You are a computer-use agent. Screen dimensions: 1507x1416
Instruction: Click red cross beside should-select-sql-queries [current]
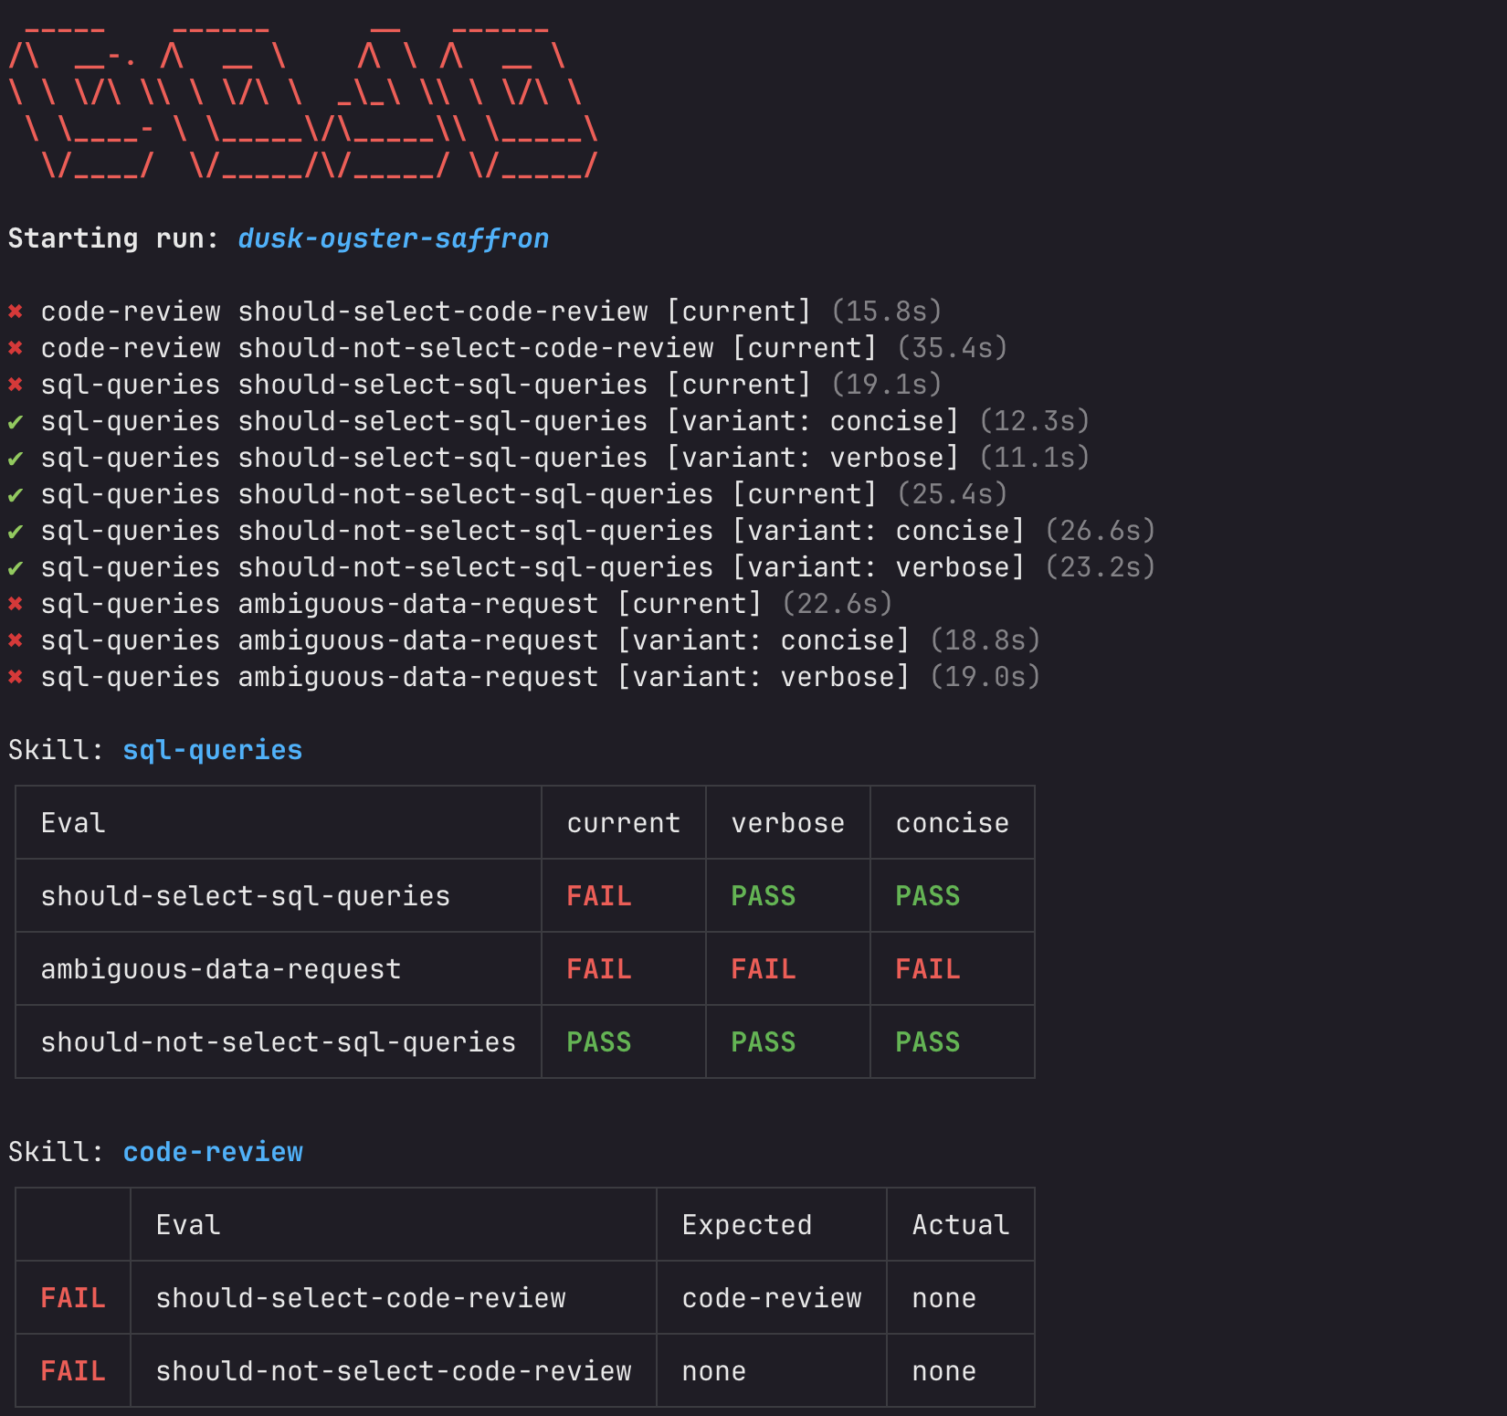(16, 384)
